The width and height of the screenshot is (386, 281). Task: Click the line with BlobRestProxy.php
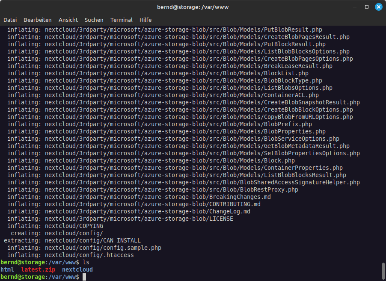tap(153, 190)
